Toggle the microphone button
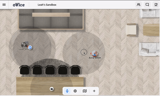This screenshot has height=96, width=160. (67, 91)
